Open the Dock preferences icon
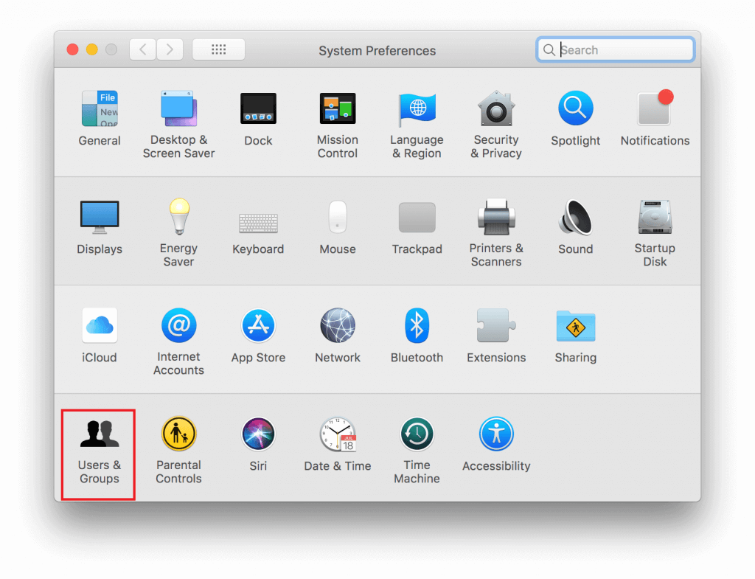 (x=258, y=109)
